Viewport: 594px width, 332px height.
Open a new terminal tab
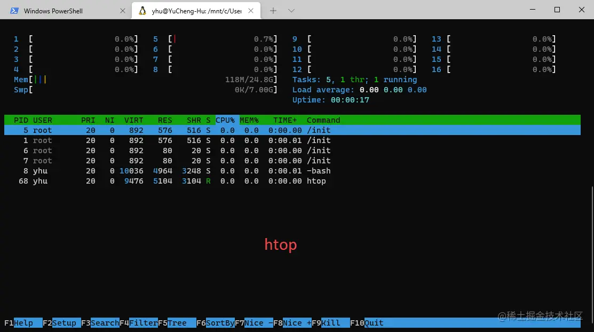273,11
